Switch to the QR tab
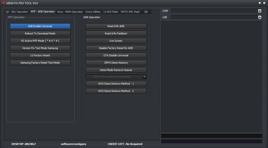268x148 pixels. click(x=146, y=12)
